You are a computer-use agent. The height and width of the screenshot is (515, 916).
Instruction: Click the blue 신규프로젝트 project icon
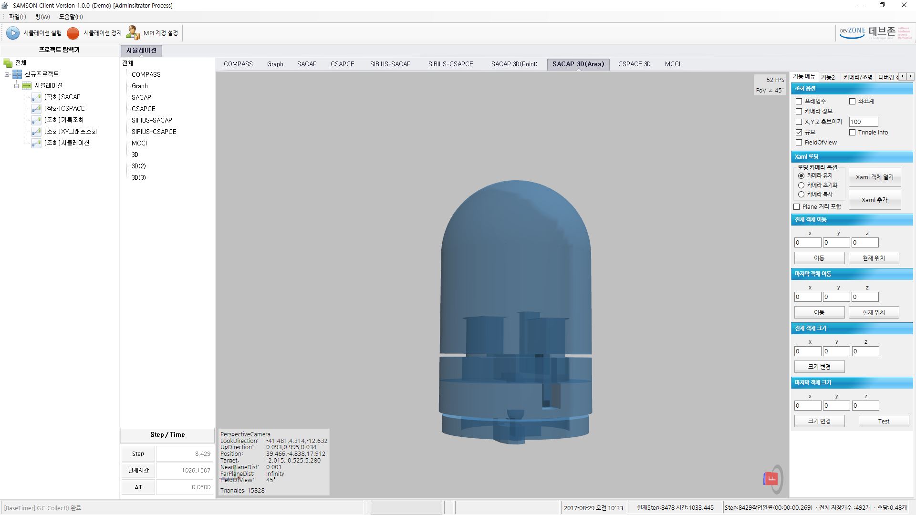(x=17, y=74)
